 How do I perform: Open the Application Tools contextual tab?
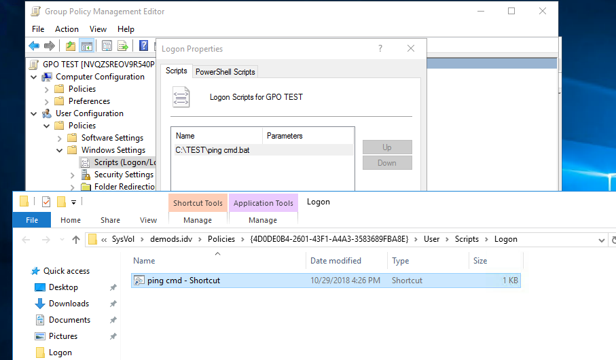click(264, 203)
